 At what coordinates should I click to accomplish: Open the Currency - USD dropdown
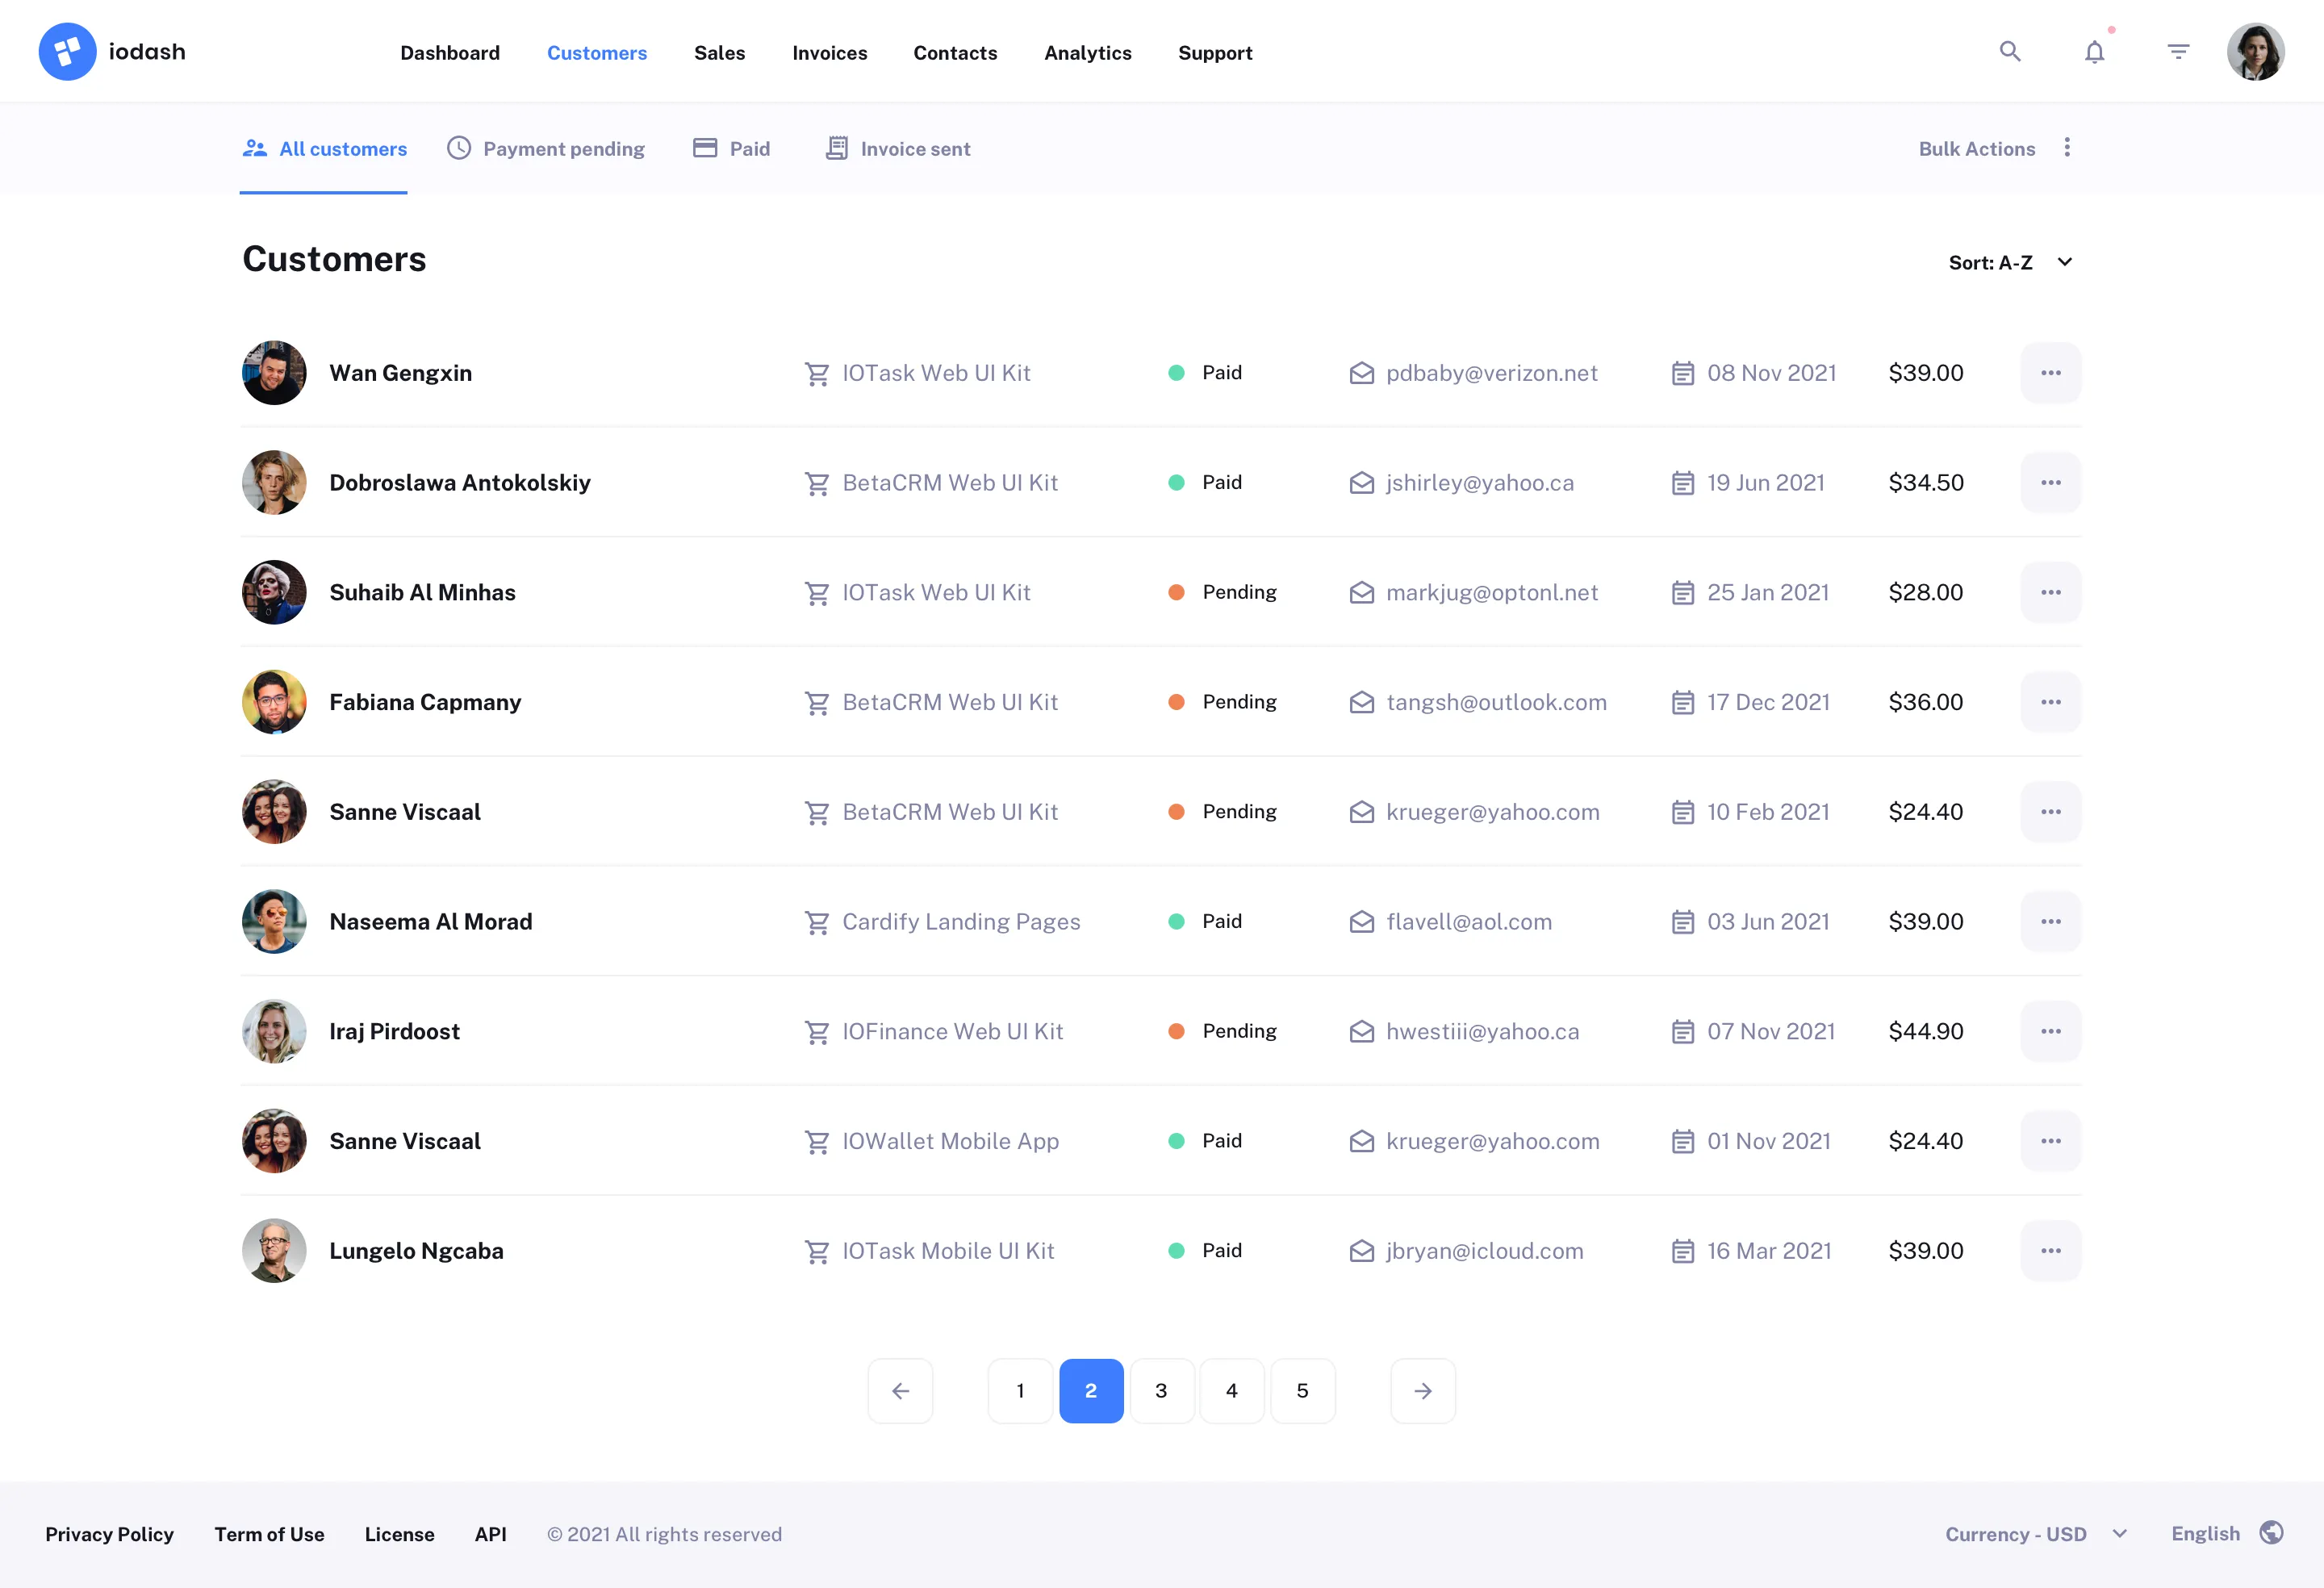2035,1534
